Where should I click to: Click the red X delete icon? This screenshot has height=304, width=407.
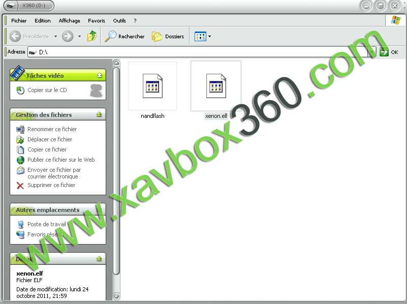click(20, 186)
